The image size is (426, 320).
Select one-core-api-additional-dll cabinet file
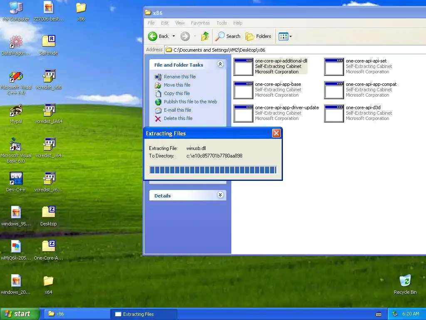coord(270,66)
